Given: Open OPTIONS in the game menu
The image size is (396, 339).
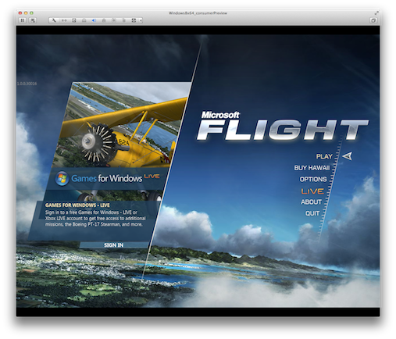Looking at the screenshot, I should (313, 179).
